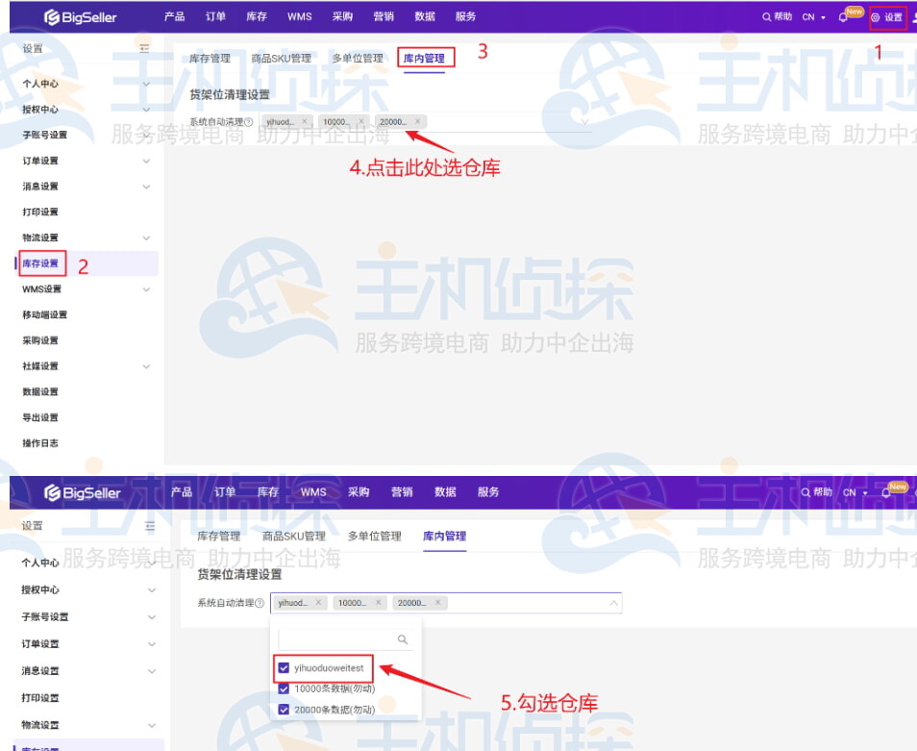
Task: Click the notification bell with New badge
Action: [x=843, y=17]
